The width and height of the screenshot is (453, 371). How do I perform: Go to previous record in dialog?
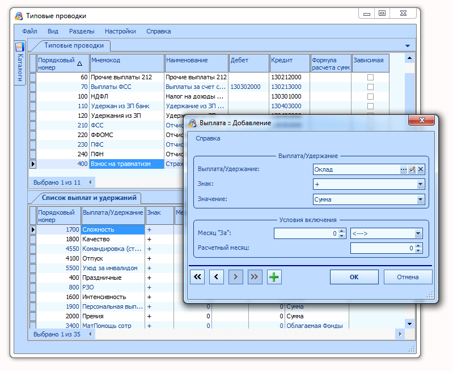point(217,277)
